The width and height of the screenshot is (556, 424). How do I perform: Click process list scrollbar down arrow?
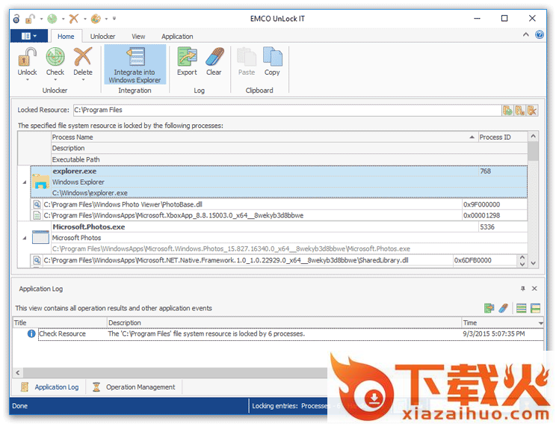click(533, 263)
